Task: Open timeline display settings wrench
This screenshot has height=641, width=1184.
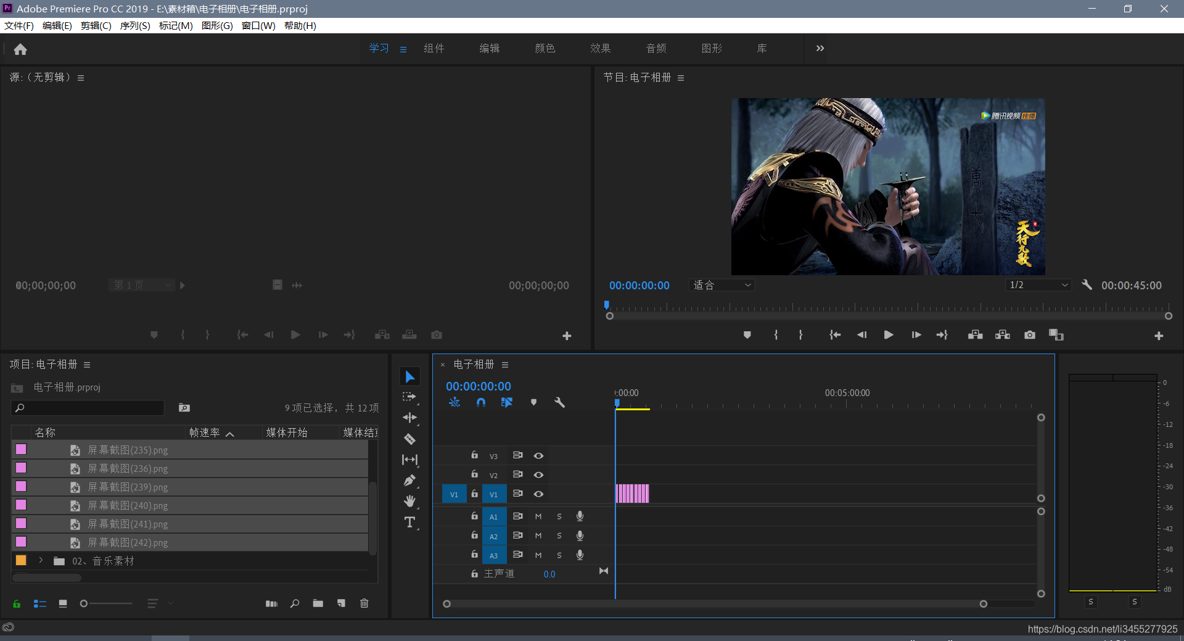Action: pos(559,402)
